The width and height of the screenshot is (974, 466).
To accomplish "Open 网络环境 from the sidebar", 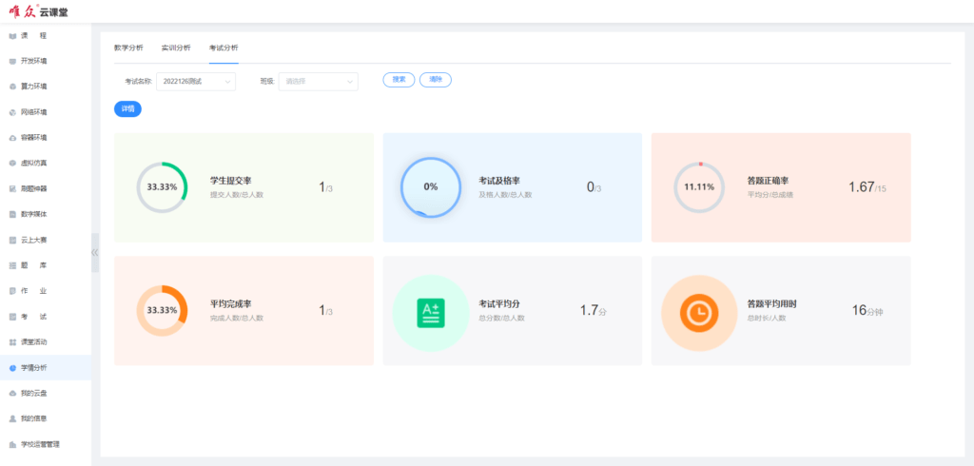I will [x=33, y=112].
